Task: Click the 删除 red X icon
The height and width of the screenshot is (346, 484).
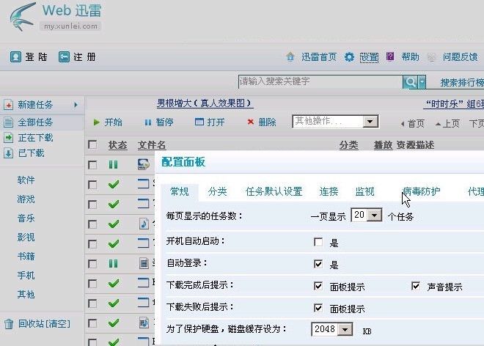Action: [x=251, y=122]
